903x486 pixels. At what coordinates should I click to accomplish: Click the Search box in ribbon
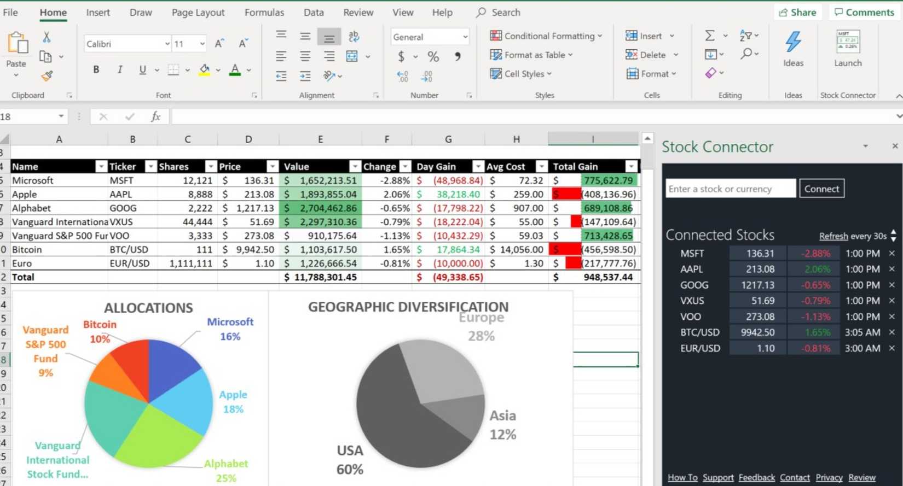499,12
